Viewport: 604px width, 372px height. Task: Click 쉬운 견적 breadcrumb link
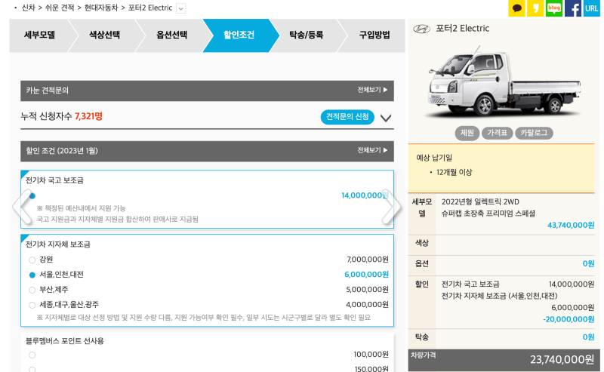coord(60,8)
